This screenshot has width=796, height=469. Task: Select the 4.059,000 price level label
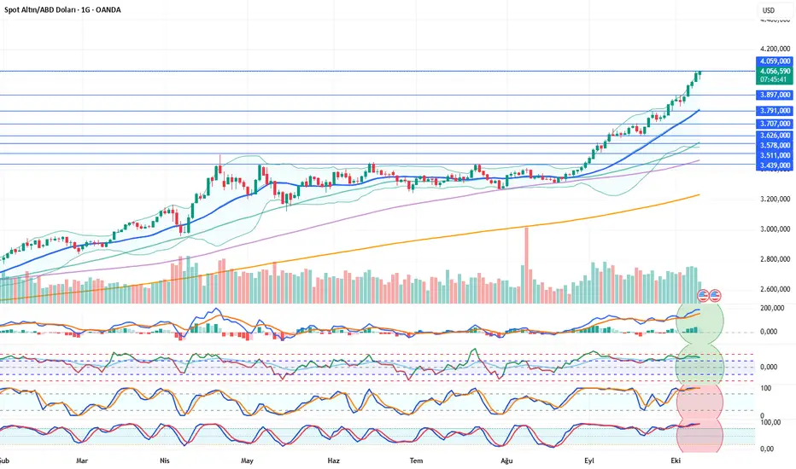pos(775,61)
